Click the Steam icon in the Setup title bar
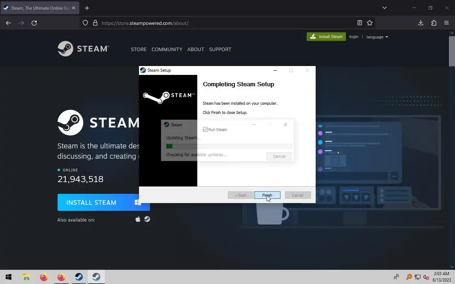The width and height of the screenshot is (455, 284). coord(143,70)
